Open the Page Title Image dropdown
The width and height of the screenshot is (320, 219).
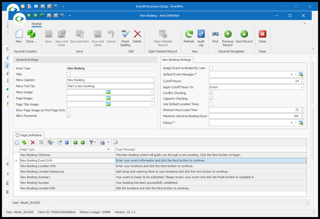(x=152, y=104)
